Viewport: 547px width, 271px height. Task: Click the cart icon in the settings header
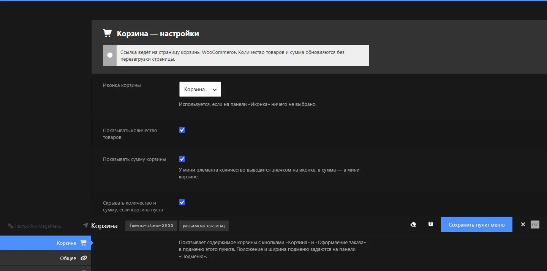coord(107,33)
